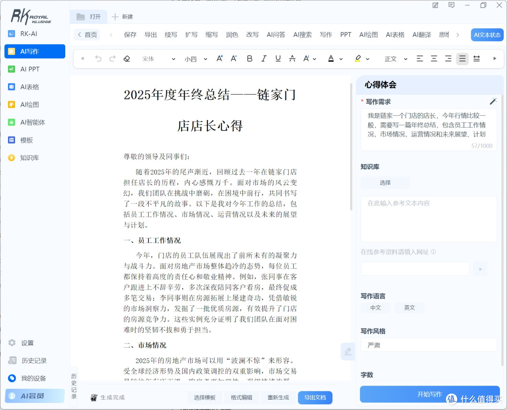Click the reference text input area
507x410 pixels.
[429, 219]
